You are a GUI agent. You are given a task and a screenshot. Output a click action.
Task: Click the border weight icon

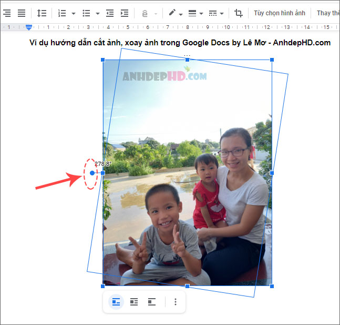coord(192,13)
